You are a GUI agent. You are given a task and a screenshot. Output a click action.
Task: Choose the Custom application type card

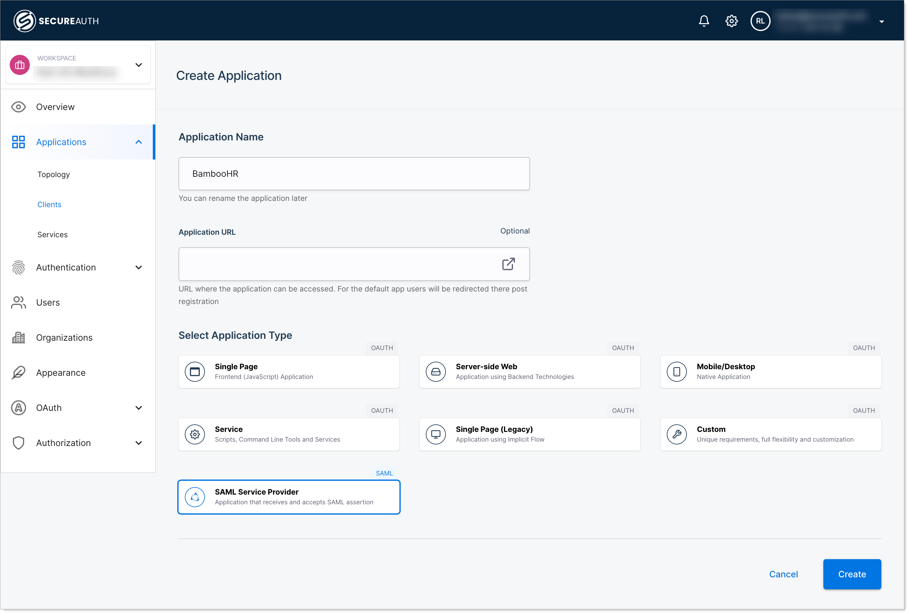coord(771,434)
